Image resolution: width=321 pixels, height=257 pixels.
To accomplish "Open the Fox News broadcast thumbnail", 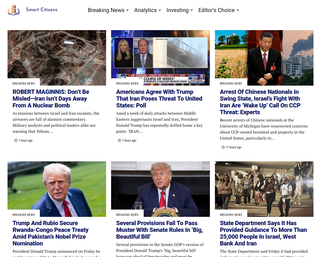I will tap(160, 58).
